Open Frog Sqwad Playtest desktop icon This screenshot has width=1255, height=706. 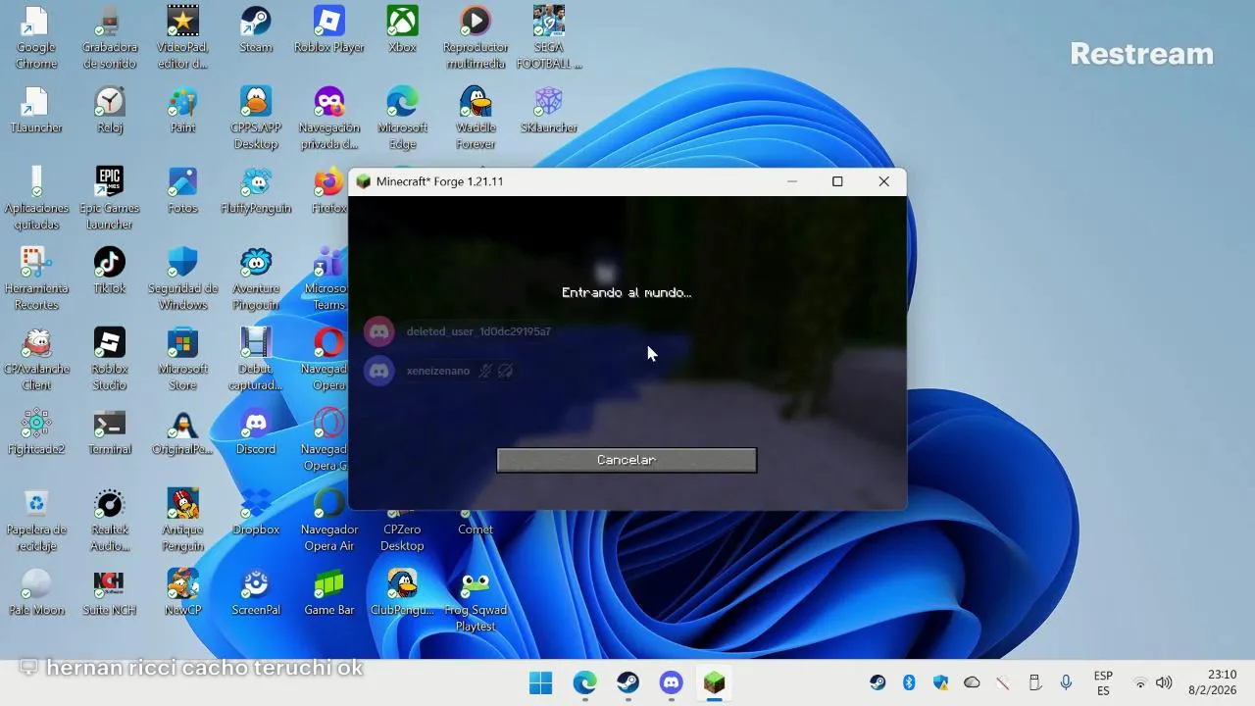476,600
